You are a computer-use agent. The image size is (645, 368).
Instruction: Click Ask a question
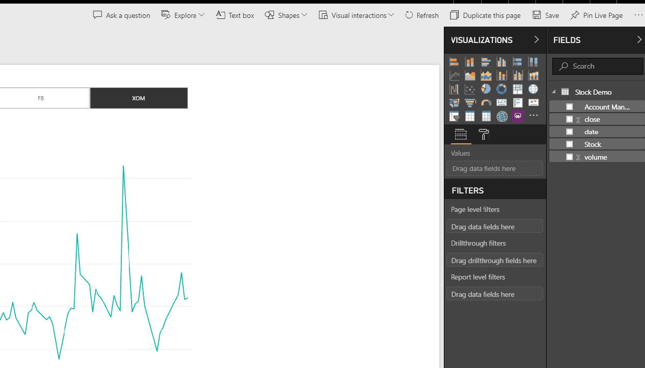click(121, 15)
